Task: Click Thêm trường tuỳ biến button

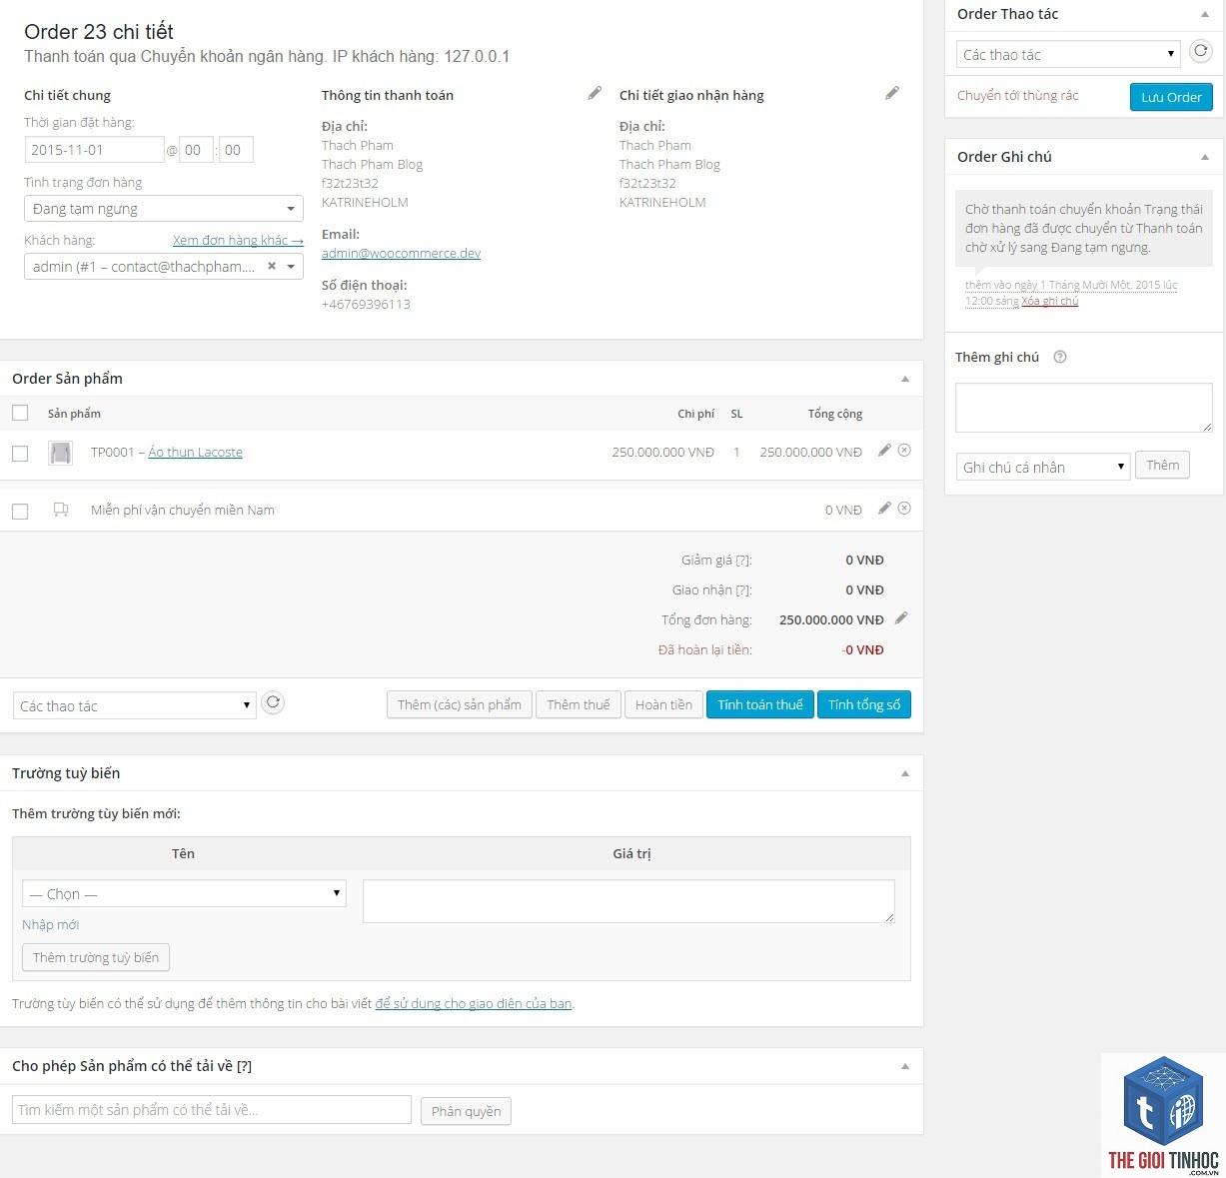Action: pyautogui.click(x=96, y=957)
